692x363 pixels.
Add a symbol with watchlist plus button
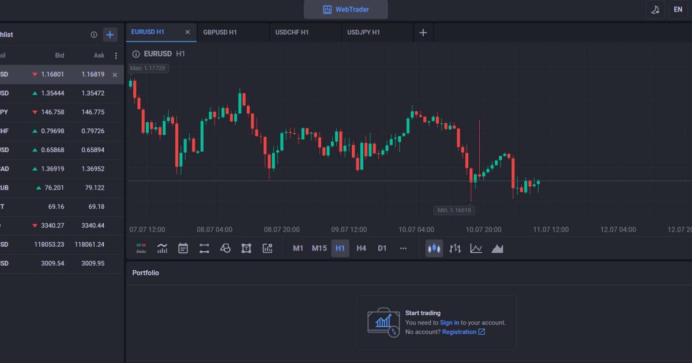click(110, 35)
